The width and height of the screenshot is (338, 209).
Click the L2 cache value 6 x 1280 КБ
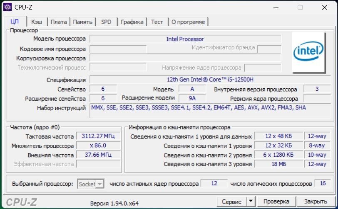tap(278, 155)
